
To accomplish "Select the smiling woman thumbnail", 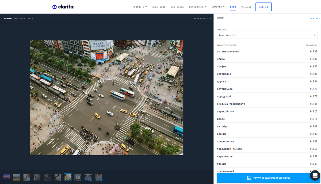I will tap(27, 177).
